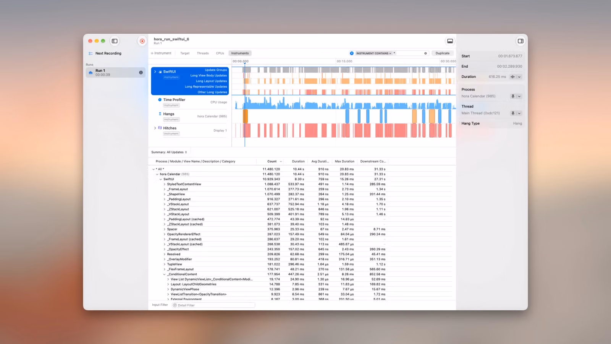
Task: Open the Run 1 info button
Action: [x=141, y=72]
